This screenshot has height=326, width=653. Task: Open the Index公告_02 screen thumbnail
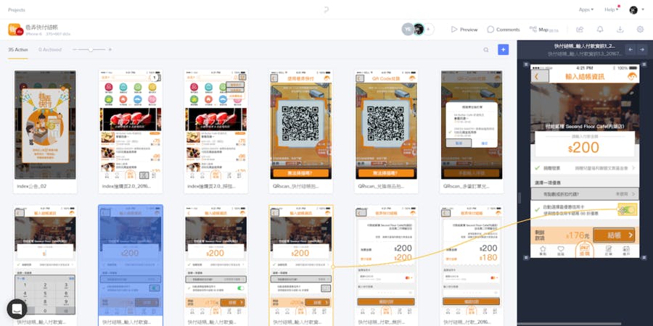46,125
